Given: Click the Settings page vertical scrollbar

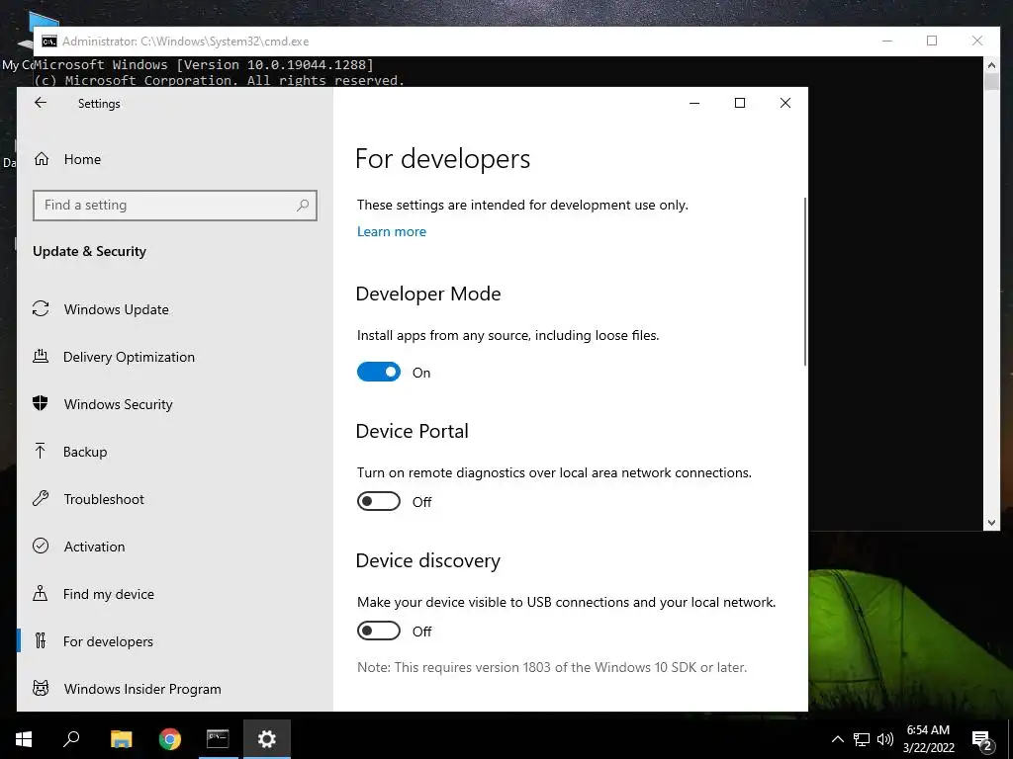Looking at the screenshot, I should click(805, 282).
